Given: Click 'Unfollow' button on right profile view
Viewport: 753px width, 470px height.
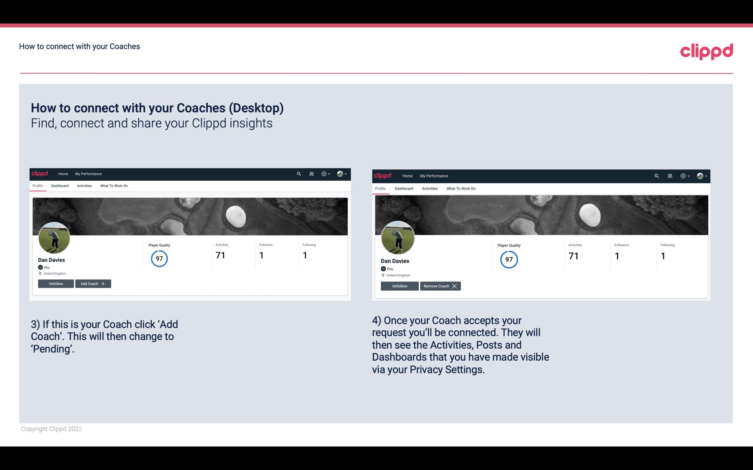Looking at the screenshot, I should [399, 286].
